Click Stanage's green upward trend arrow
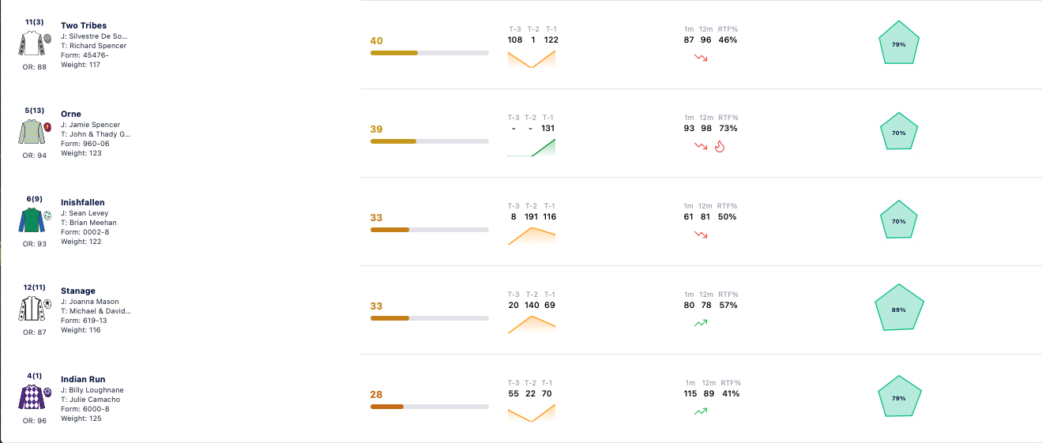Viewport: 1042px width, 443px height. (x=701, y=323)
